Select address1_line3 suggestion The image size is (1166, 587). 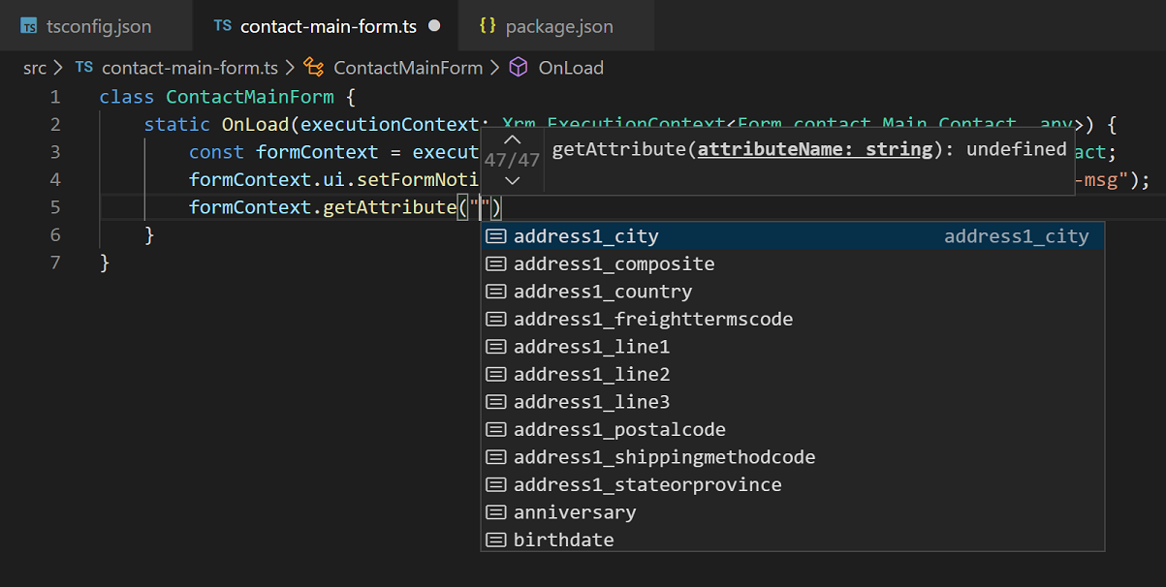[793, 402]
